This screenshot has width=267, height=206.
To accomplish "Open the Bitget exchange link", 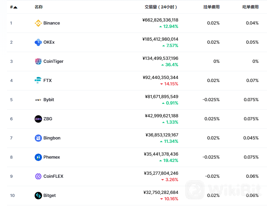I will pyautogui.click(x=49, y=196).
